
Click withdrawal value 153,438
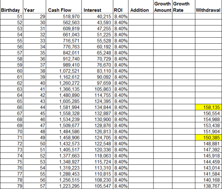[212, 125]
